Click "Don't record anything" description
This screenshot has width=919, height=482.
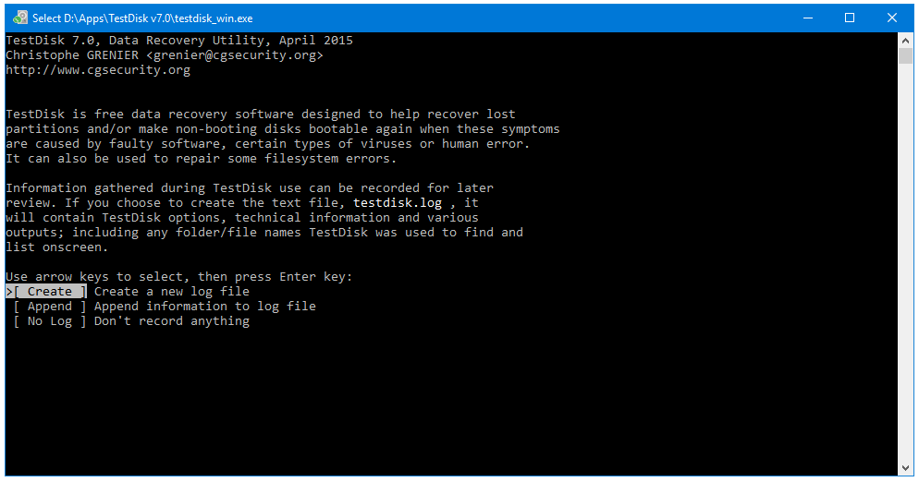[x=172, y=321]
